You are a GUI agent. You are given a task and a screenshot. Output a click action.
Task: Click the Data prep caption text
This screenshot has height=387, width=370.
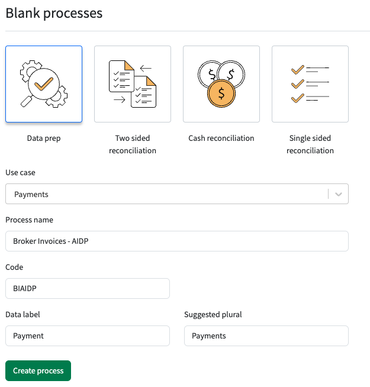pos(44,138)
